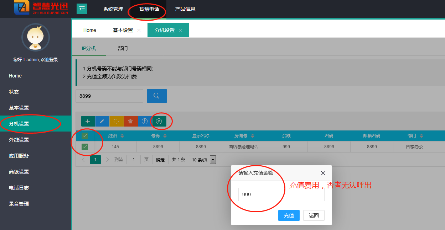Click the red trash delete icon
The image size is (445, 230).
pos(130,121)
